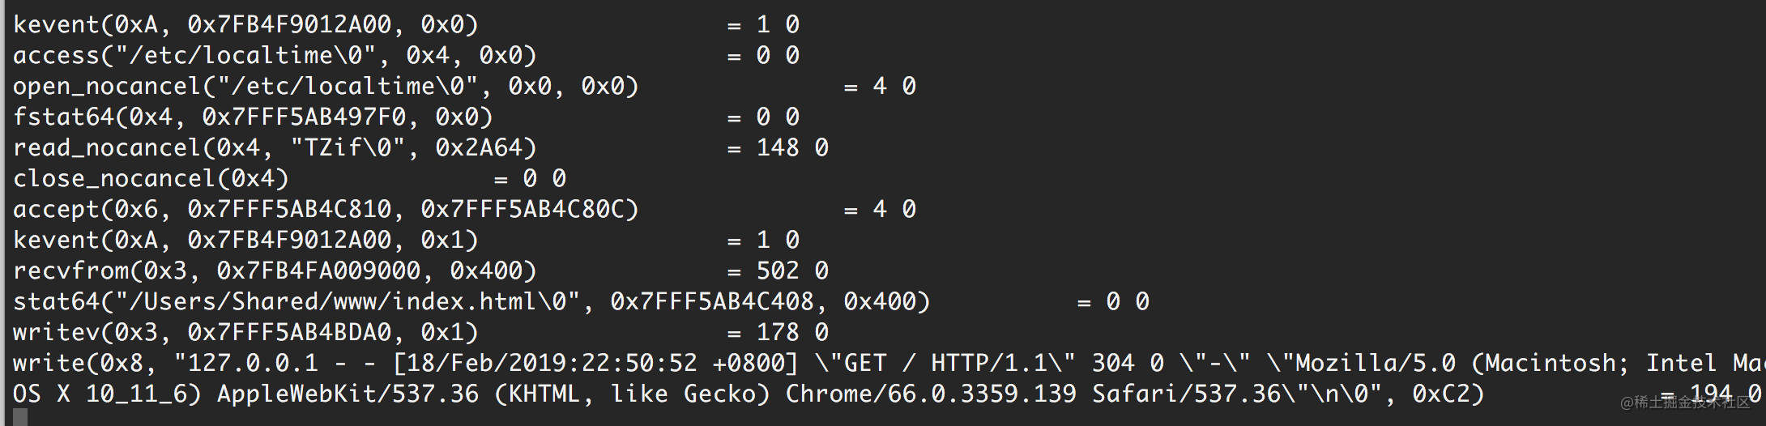The height and width of the screenshot is (426, 1766).
Task: Click the terminal cursor block at bottom
Action: 20,417
